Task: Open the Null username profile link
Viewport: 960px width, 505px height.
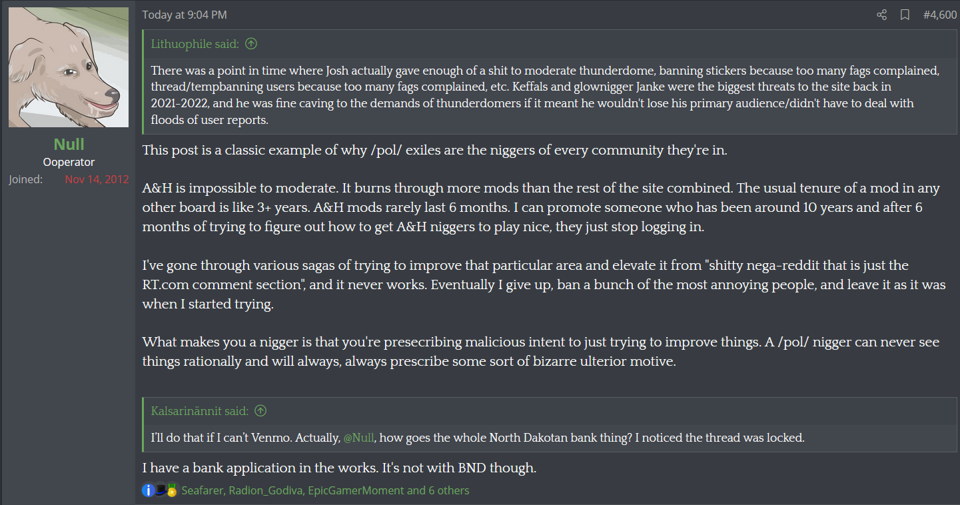Action: pyautogui.click(x=69, y=145)
